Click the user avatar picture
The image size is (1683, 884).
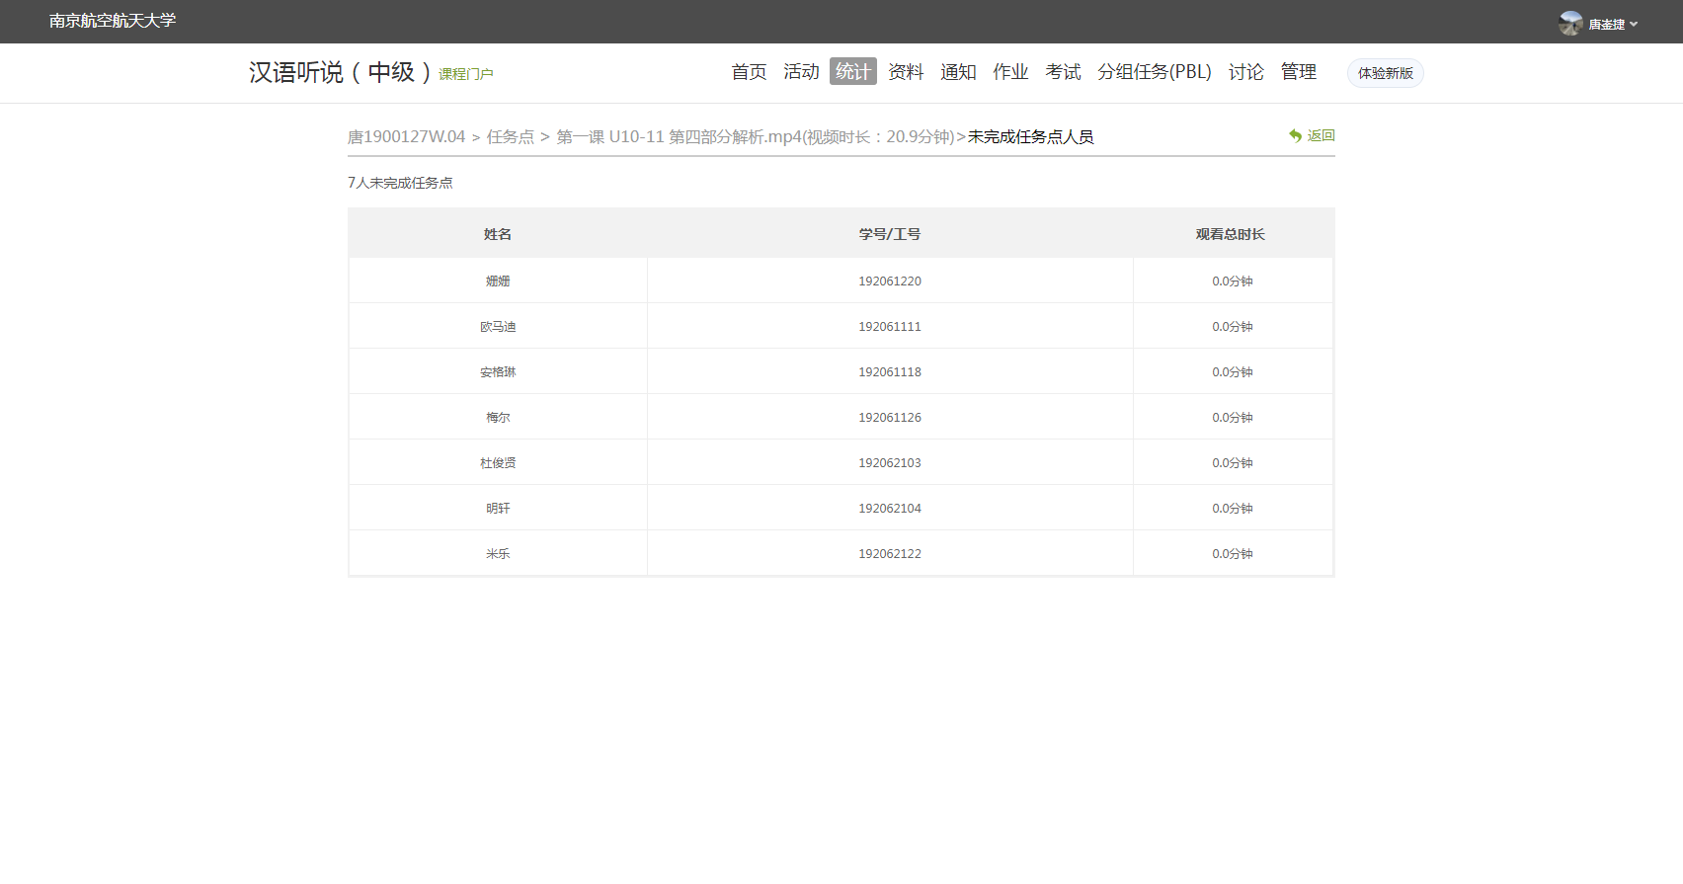pyautogui.click(x=1570, y=24)
